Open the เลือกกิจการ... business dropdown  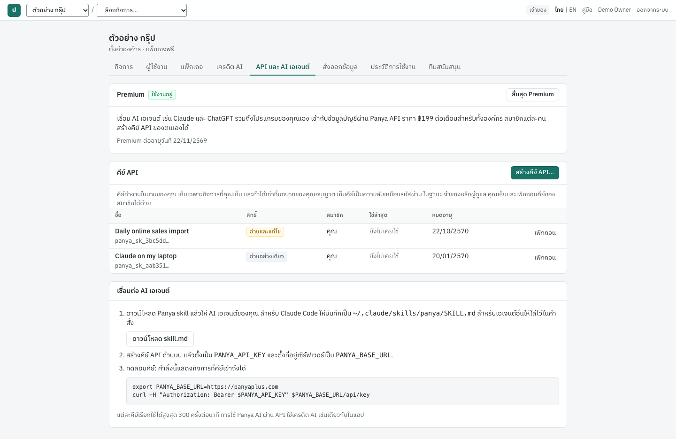pyautogui.click(x=142, y=10)
